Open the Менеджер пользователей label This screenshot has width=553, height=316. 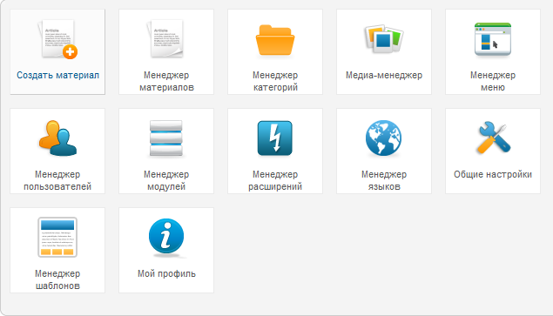pyautogui.click(x=57, y=180)
